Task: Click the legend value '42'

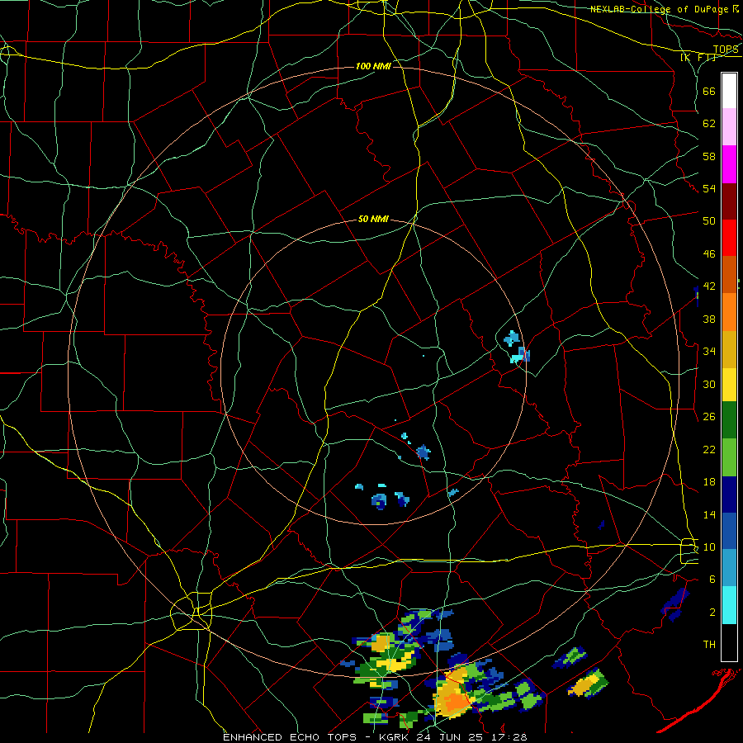Action: coord(709,286)
